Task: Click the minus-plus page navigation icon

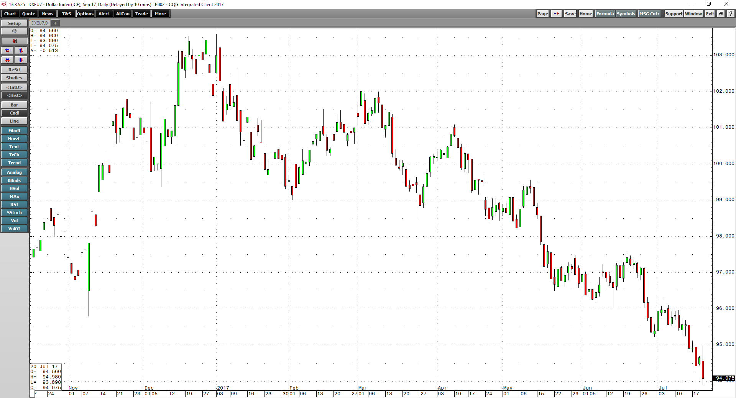Action: tap(556, 14)
